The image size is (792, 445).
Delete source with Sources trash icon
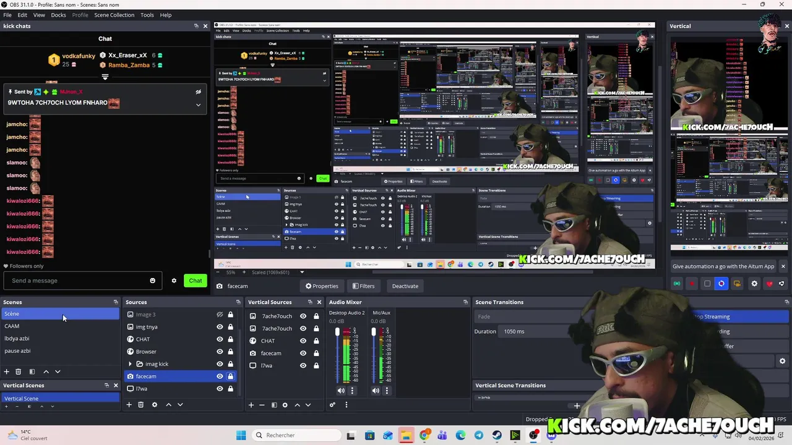[x=140, y=405]
